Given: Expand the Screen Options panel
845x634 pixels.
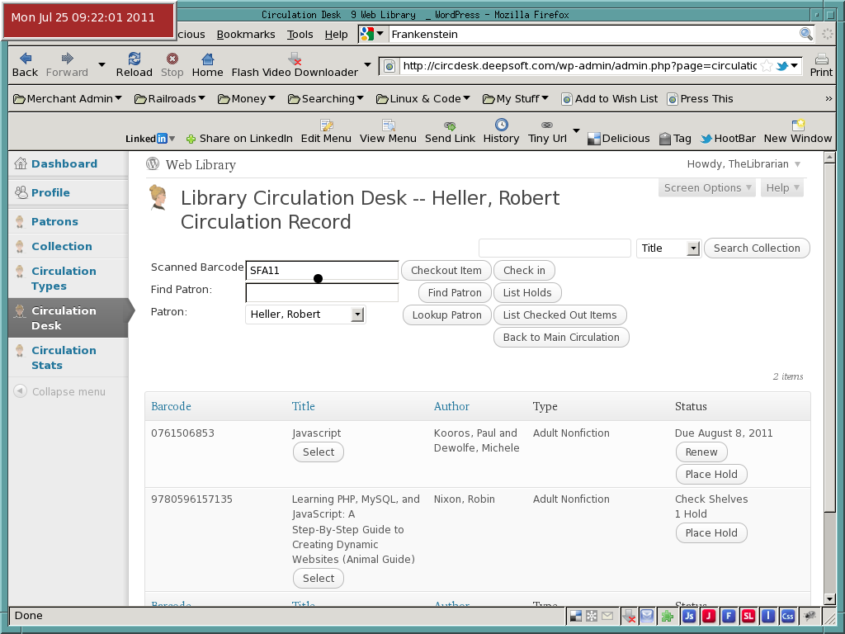Looking at the screenshot, I should (x=707, y=187).
